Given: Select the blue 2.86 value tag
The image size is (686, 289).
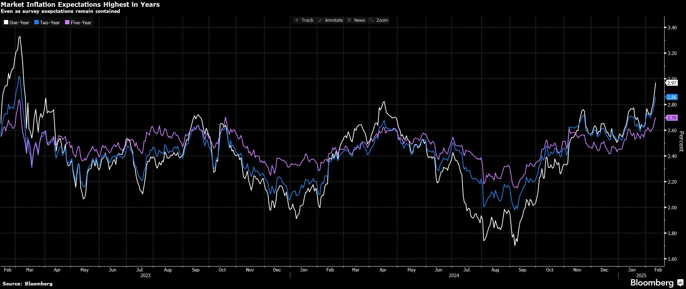Looking at the screenshot, I should click(672, 97).
